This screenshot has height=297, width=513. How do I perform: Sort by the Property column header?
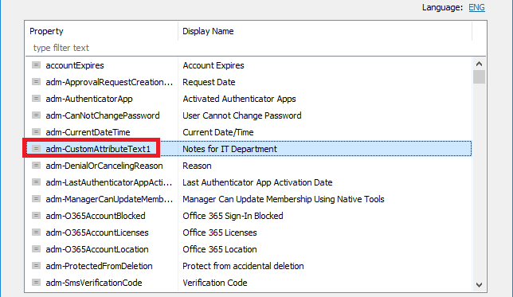[102, 31]
